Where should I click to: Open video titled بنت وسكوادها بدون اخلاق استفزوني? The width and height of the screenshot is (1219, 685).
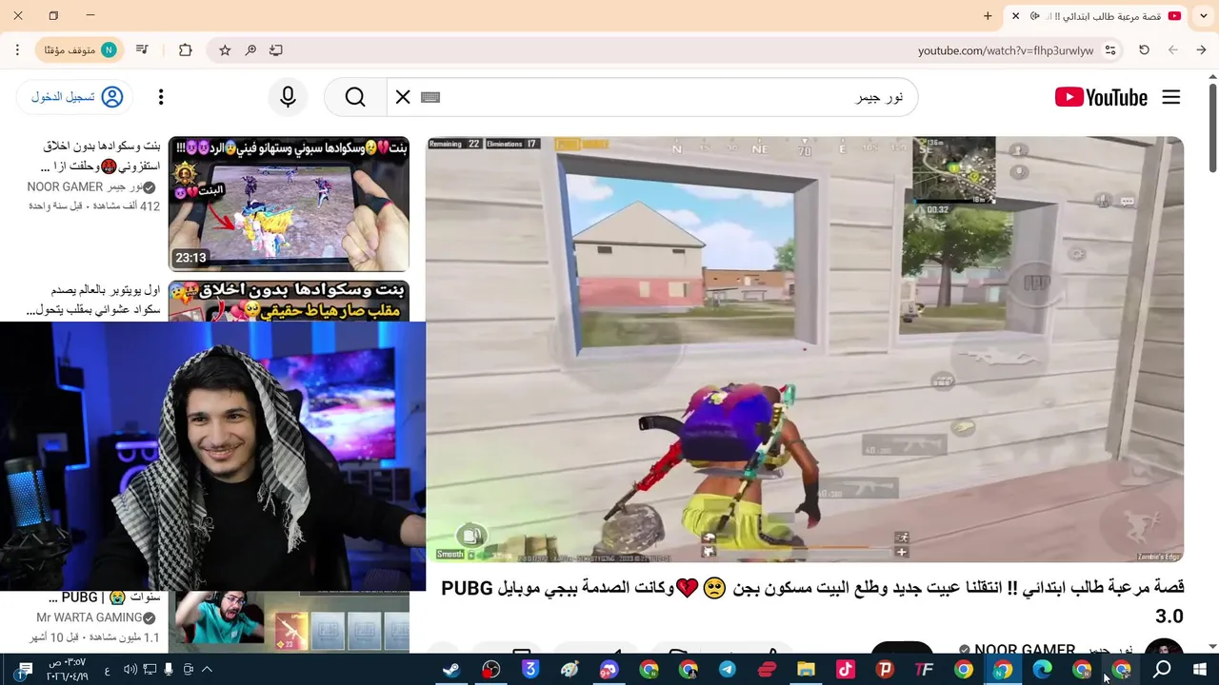pos(102,156)
